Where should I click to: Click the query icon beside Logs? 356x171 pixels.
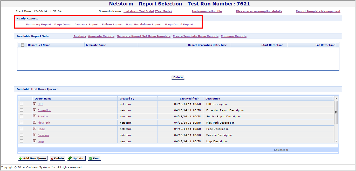pyautogui.click(x=35, y=141)
